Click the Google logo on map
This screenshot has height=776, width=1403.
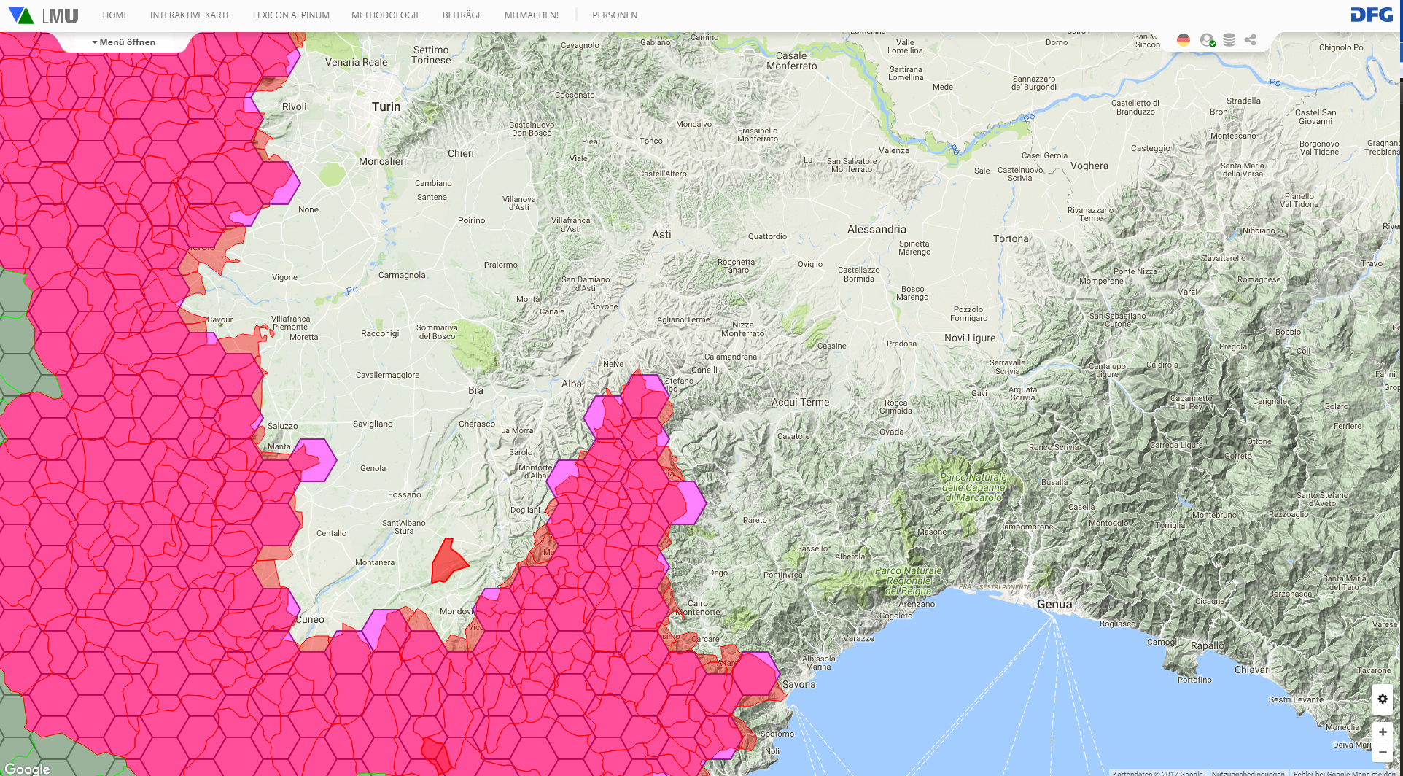(27, 769)
